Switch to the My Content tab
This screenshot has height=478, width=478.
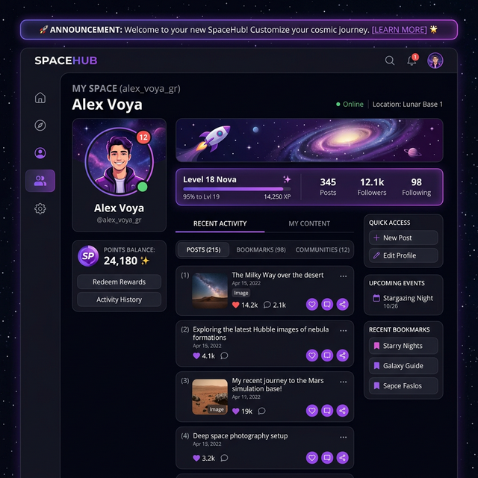coord(309,223)
